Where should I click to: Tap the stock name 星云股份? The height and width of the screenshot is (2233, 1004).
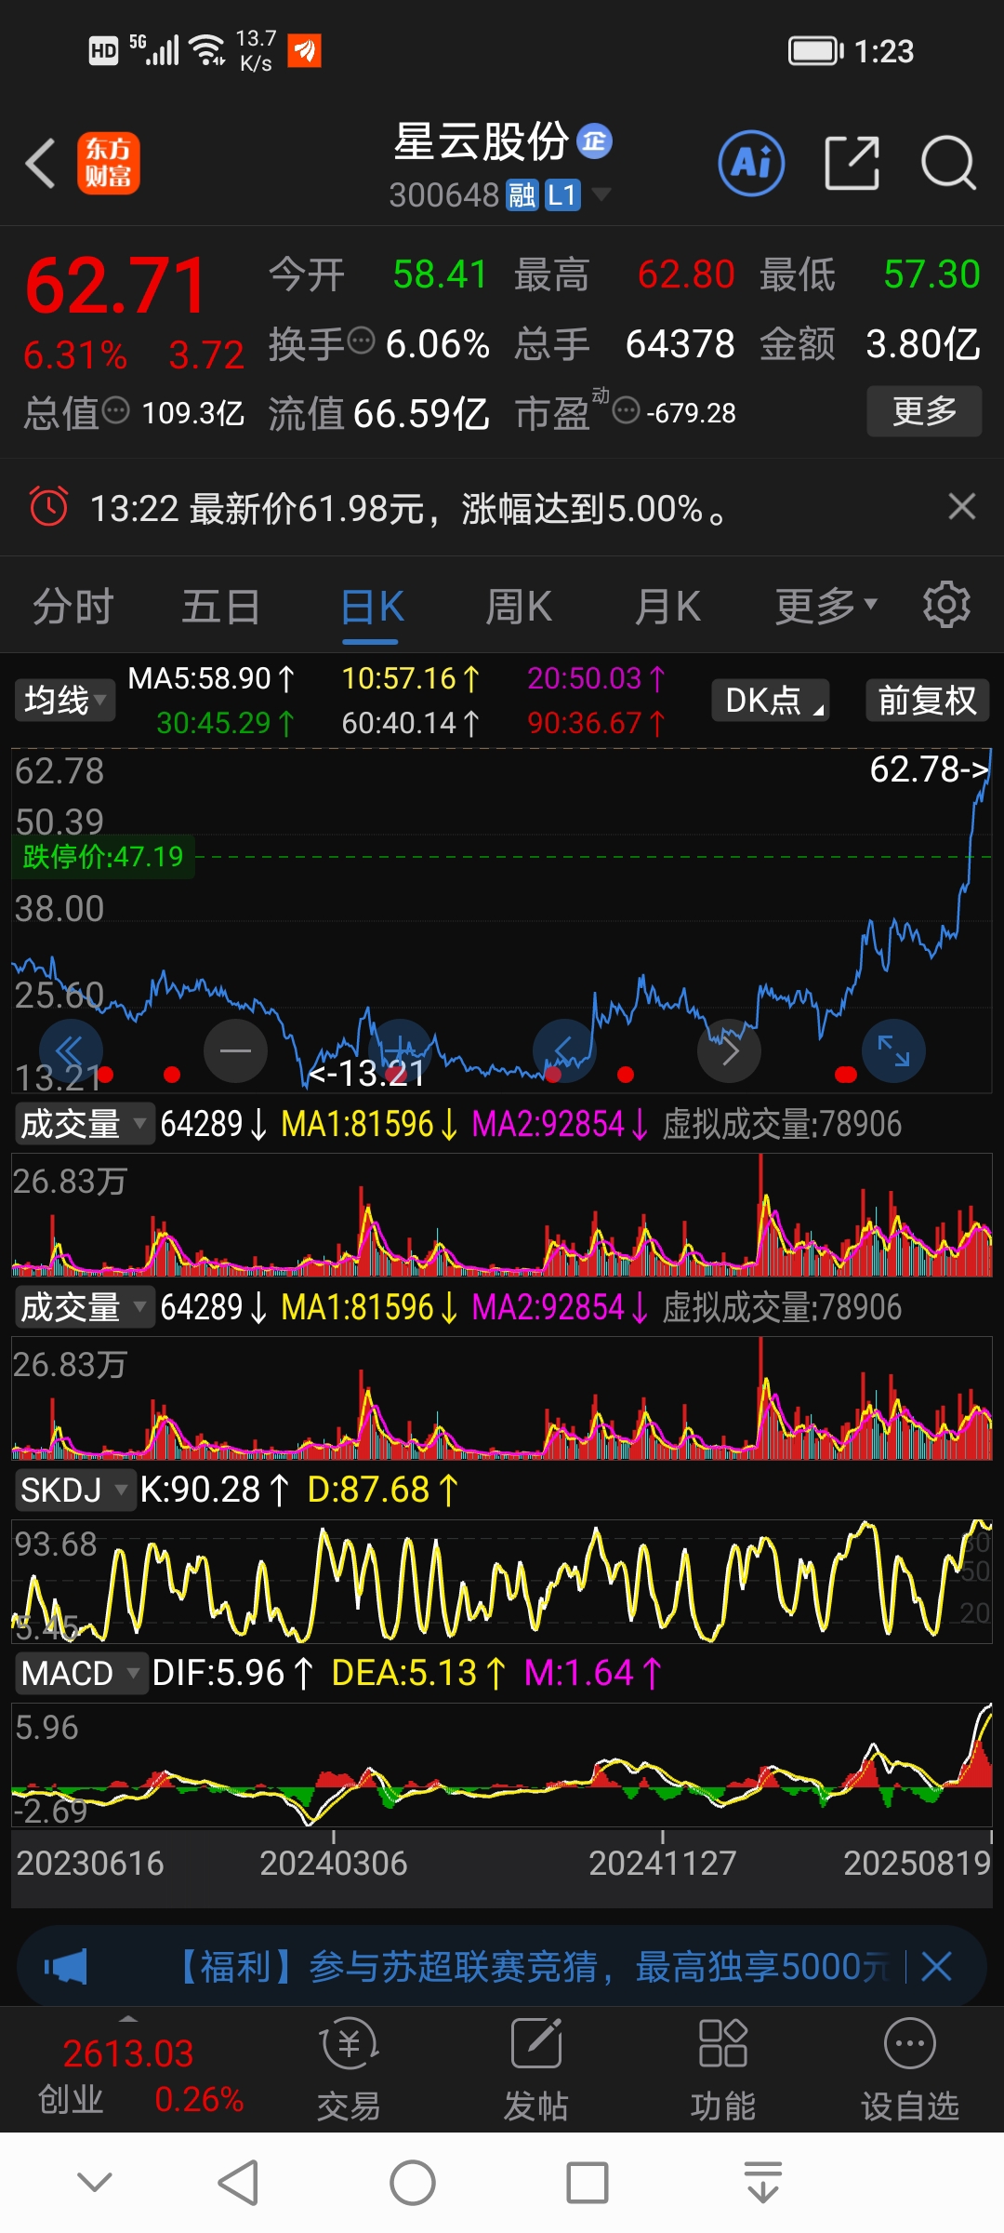pyautogui.click(x=481, y=141)
